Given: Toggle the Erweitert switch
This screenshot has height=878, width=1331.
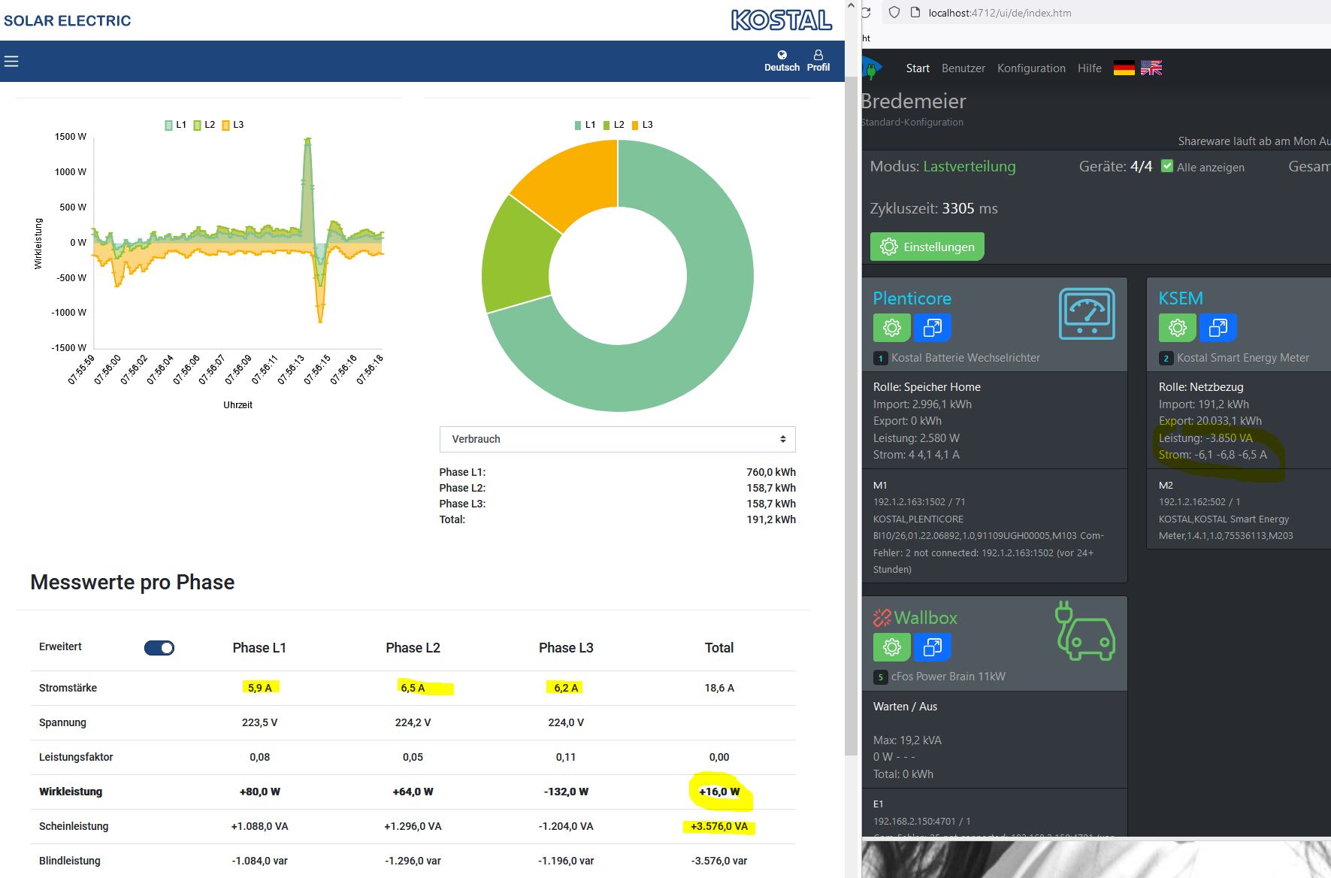Looking at the screenshot, I should pos(159,648).
